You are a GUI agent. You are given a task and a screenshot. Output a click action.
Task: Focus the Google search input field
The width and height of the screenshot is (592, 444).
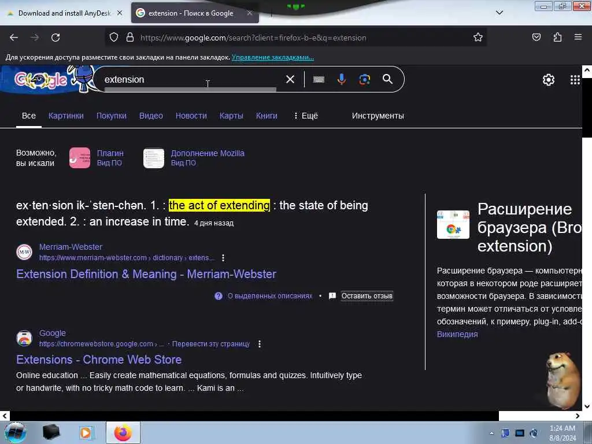click(x=191, y=79)
